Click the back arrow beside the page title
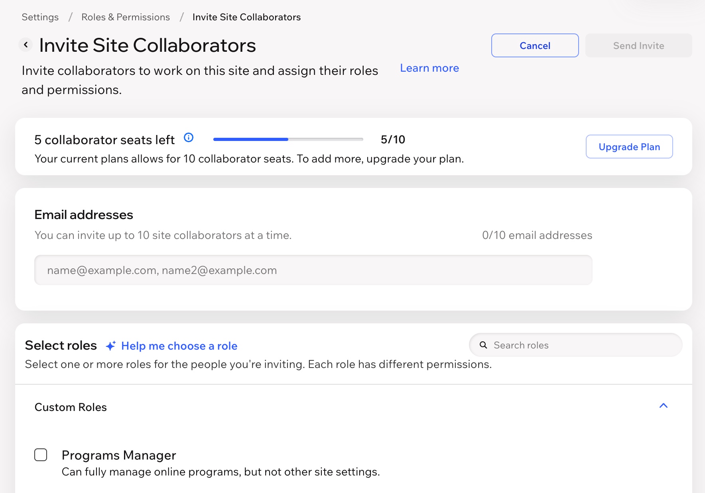Viewport: 705px width, 493px height. pyautogui.click(x=26, y=45)
